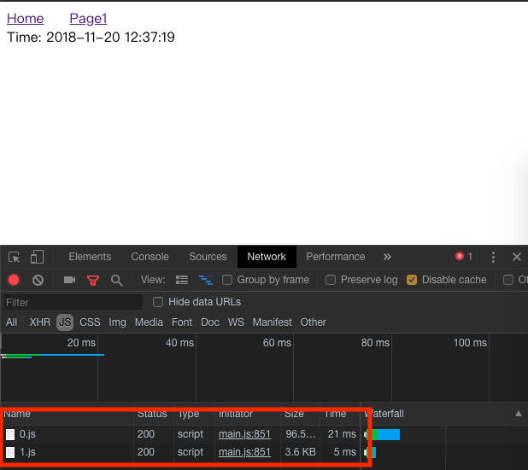The height and width of the screenshot is (470, 528).
Task: Enable Group by frame checkbox
Action: (x=227, y=280)
